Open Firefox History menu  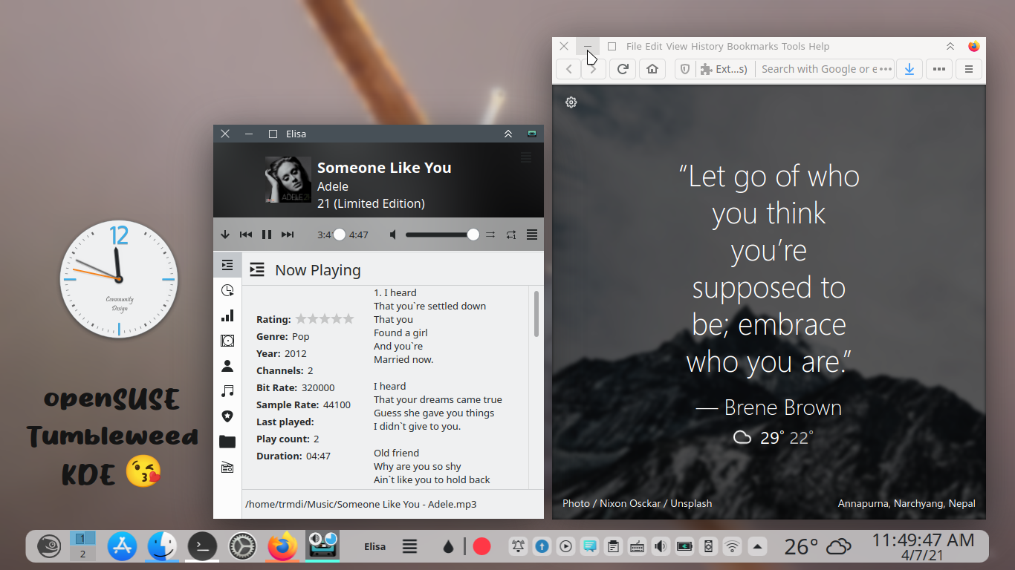707,46
